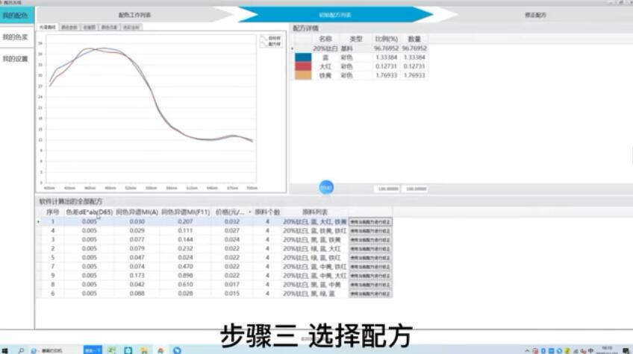The height and width of the screenshot is (354, 633).
Task: Click the quantity total field under formula details
Action: 415,189
